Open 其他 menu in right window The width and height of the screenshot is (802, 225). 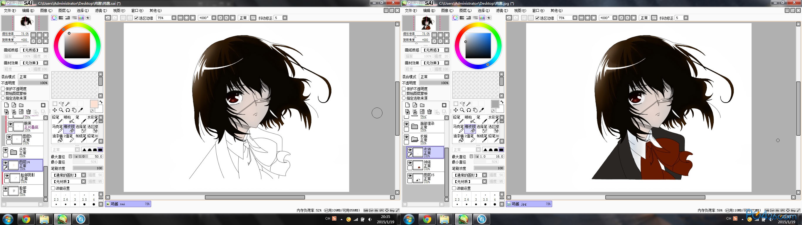click(556, 11)
